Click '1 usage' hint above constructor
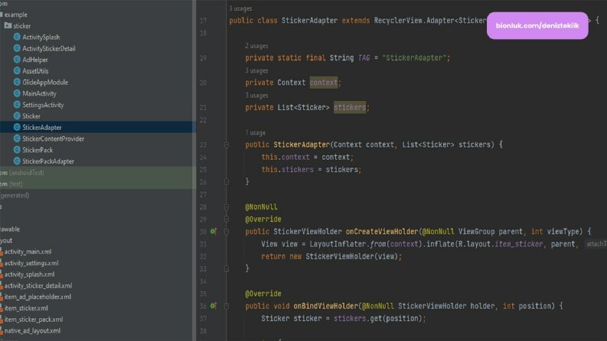607x341 pixels. click(255, 132)
